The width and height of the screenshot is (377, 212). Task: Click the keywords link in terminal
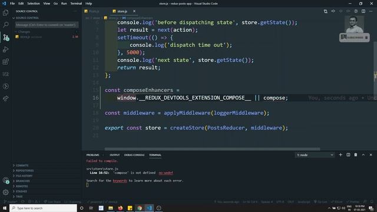click(x=120, y=181)
